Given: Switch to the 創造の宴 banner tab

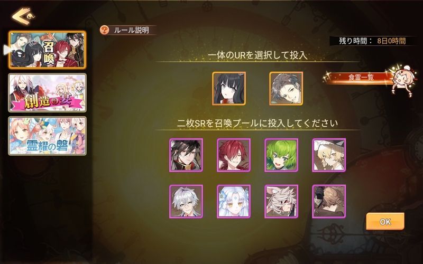Looking at the screenshot, I should (x=48, y=93).
